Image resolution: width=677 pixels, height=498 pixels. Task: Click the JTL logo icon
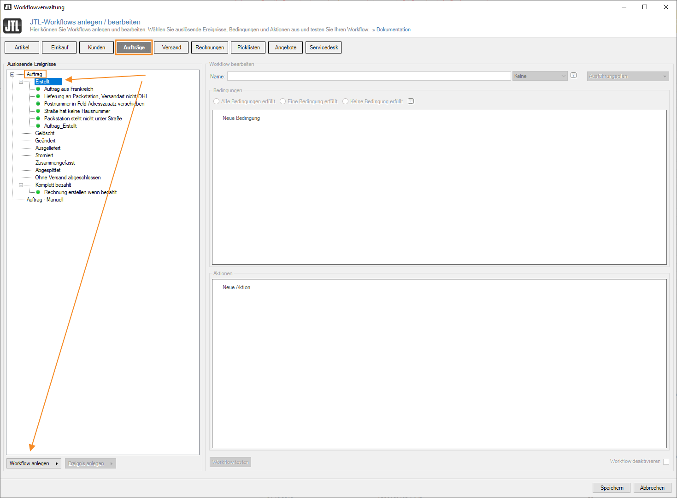[12, 26]
